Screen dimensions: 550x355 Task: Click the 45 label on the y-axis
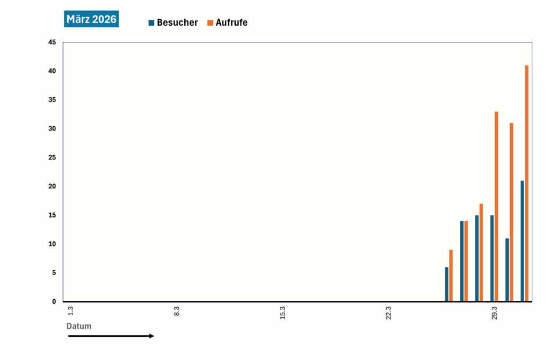click(x=52, y=42)
